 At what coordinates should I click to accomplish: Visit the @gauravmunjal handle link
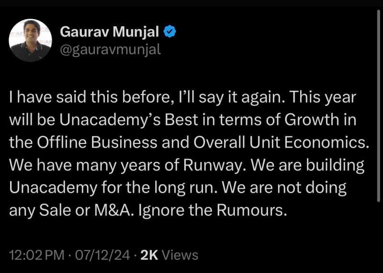[110, 49]
